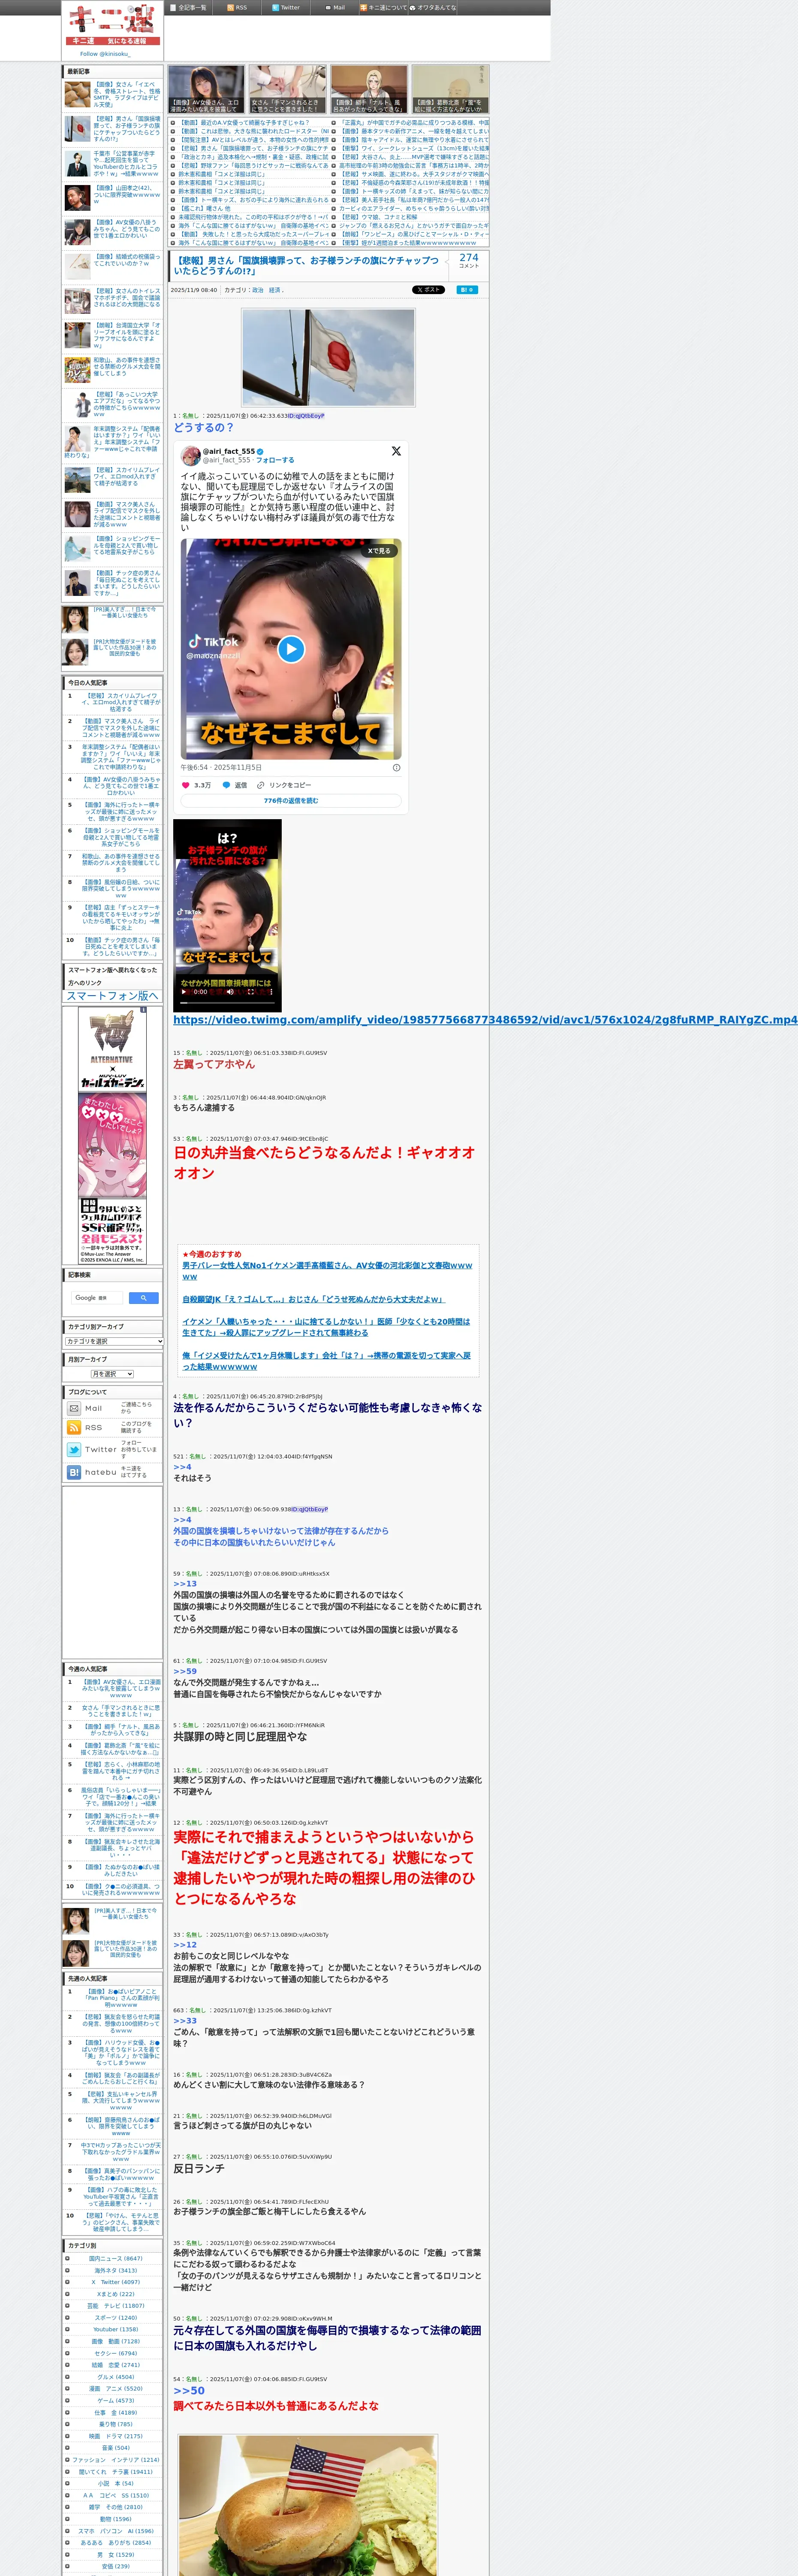Viewport: 798px width, 2576px height.
Task: Follow @kinisoku_ link under the logo
Action: [105, 54]
